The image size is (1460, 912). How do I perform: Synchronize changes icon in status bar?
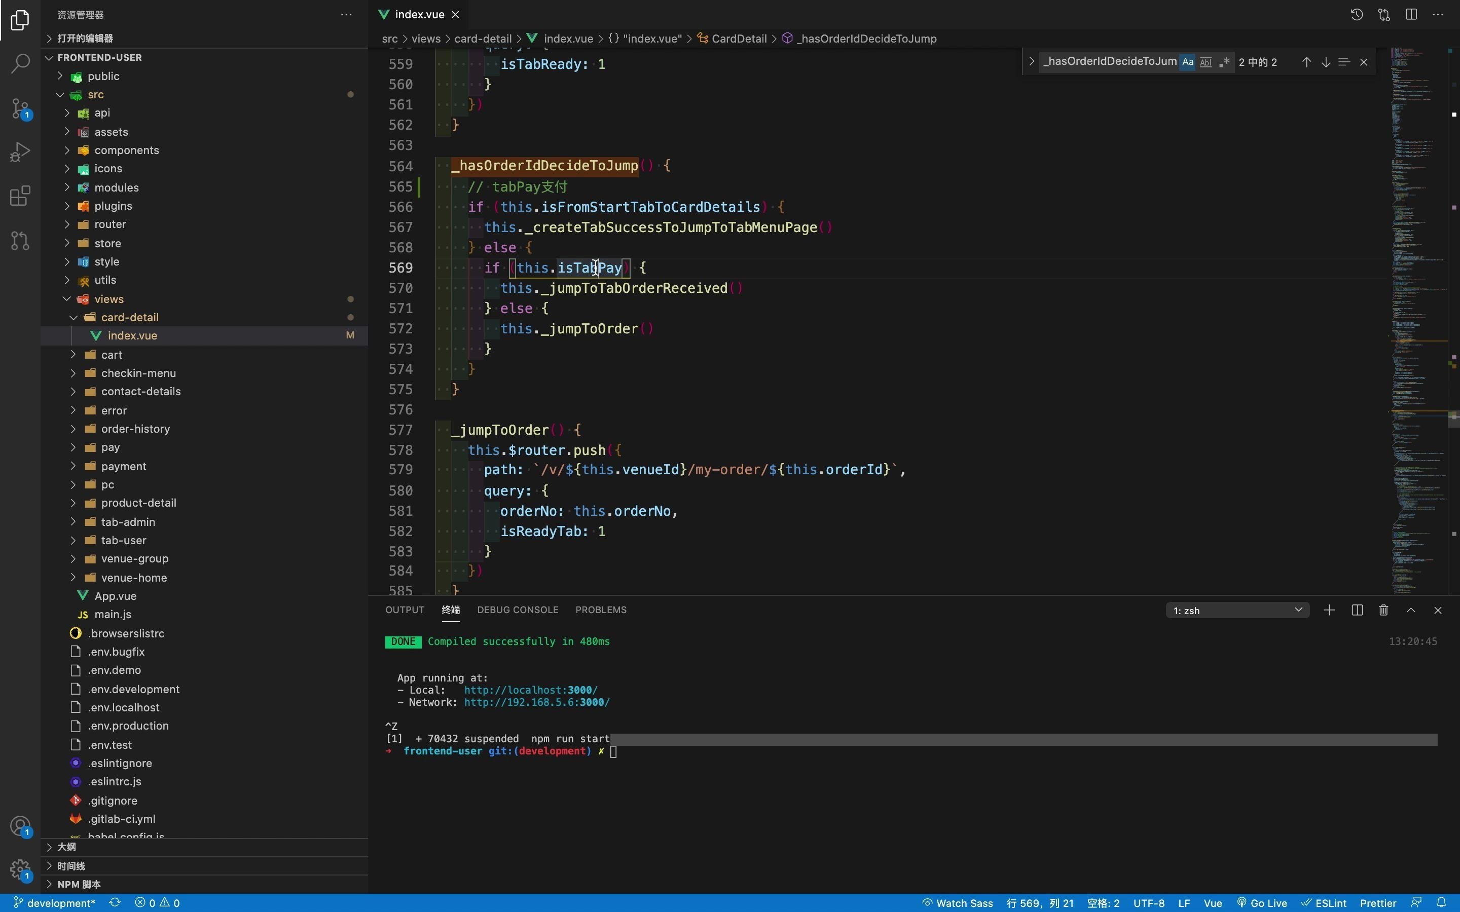click(x=115, y=903)
